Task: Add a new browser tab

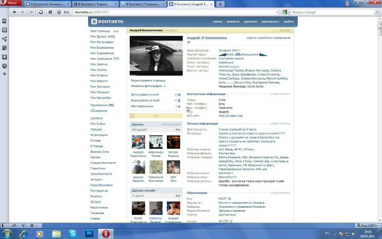Action: click(x=220, y=4)
